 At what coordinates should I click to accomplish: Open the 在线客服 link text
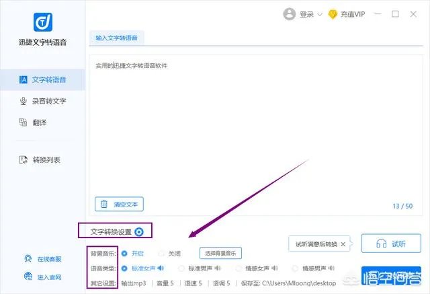pyautogui.click(x=49, y=259)
